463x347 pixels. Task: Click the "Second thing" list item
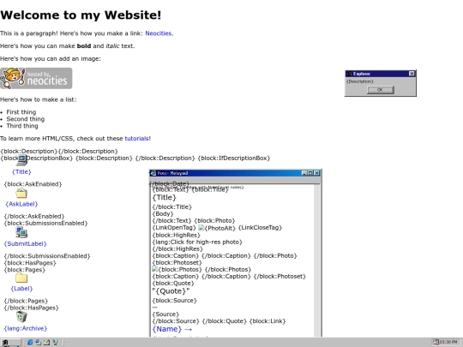26,119
